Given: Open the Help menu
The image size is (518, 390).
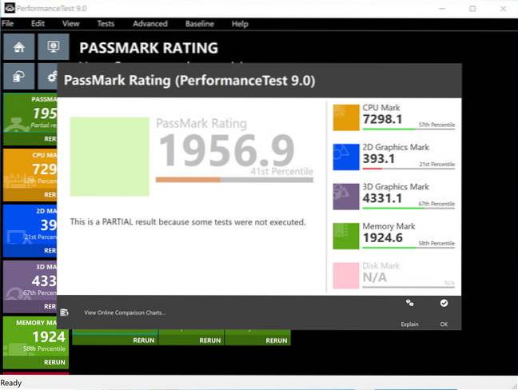Looking at the screenshot, I should coord(240,24).
